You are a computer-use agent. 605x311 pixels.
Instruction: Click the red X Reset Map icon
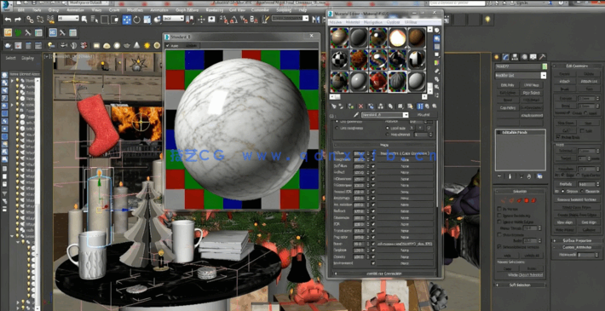pos(360,106)
